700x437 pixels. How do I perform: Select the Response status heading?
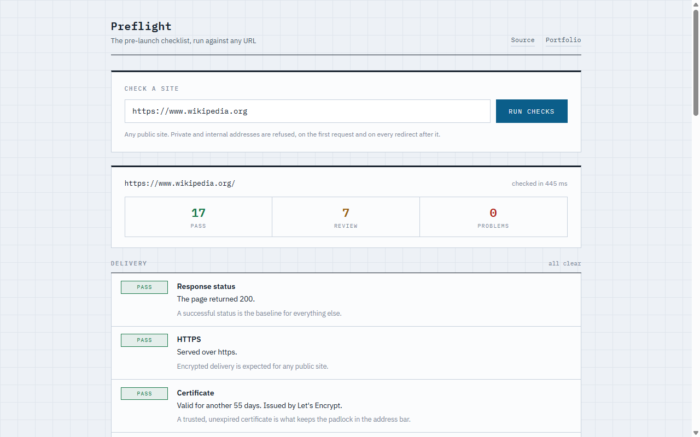[206, 286]
